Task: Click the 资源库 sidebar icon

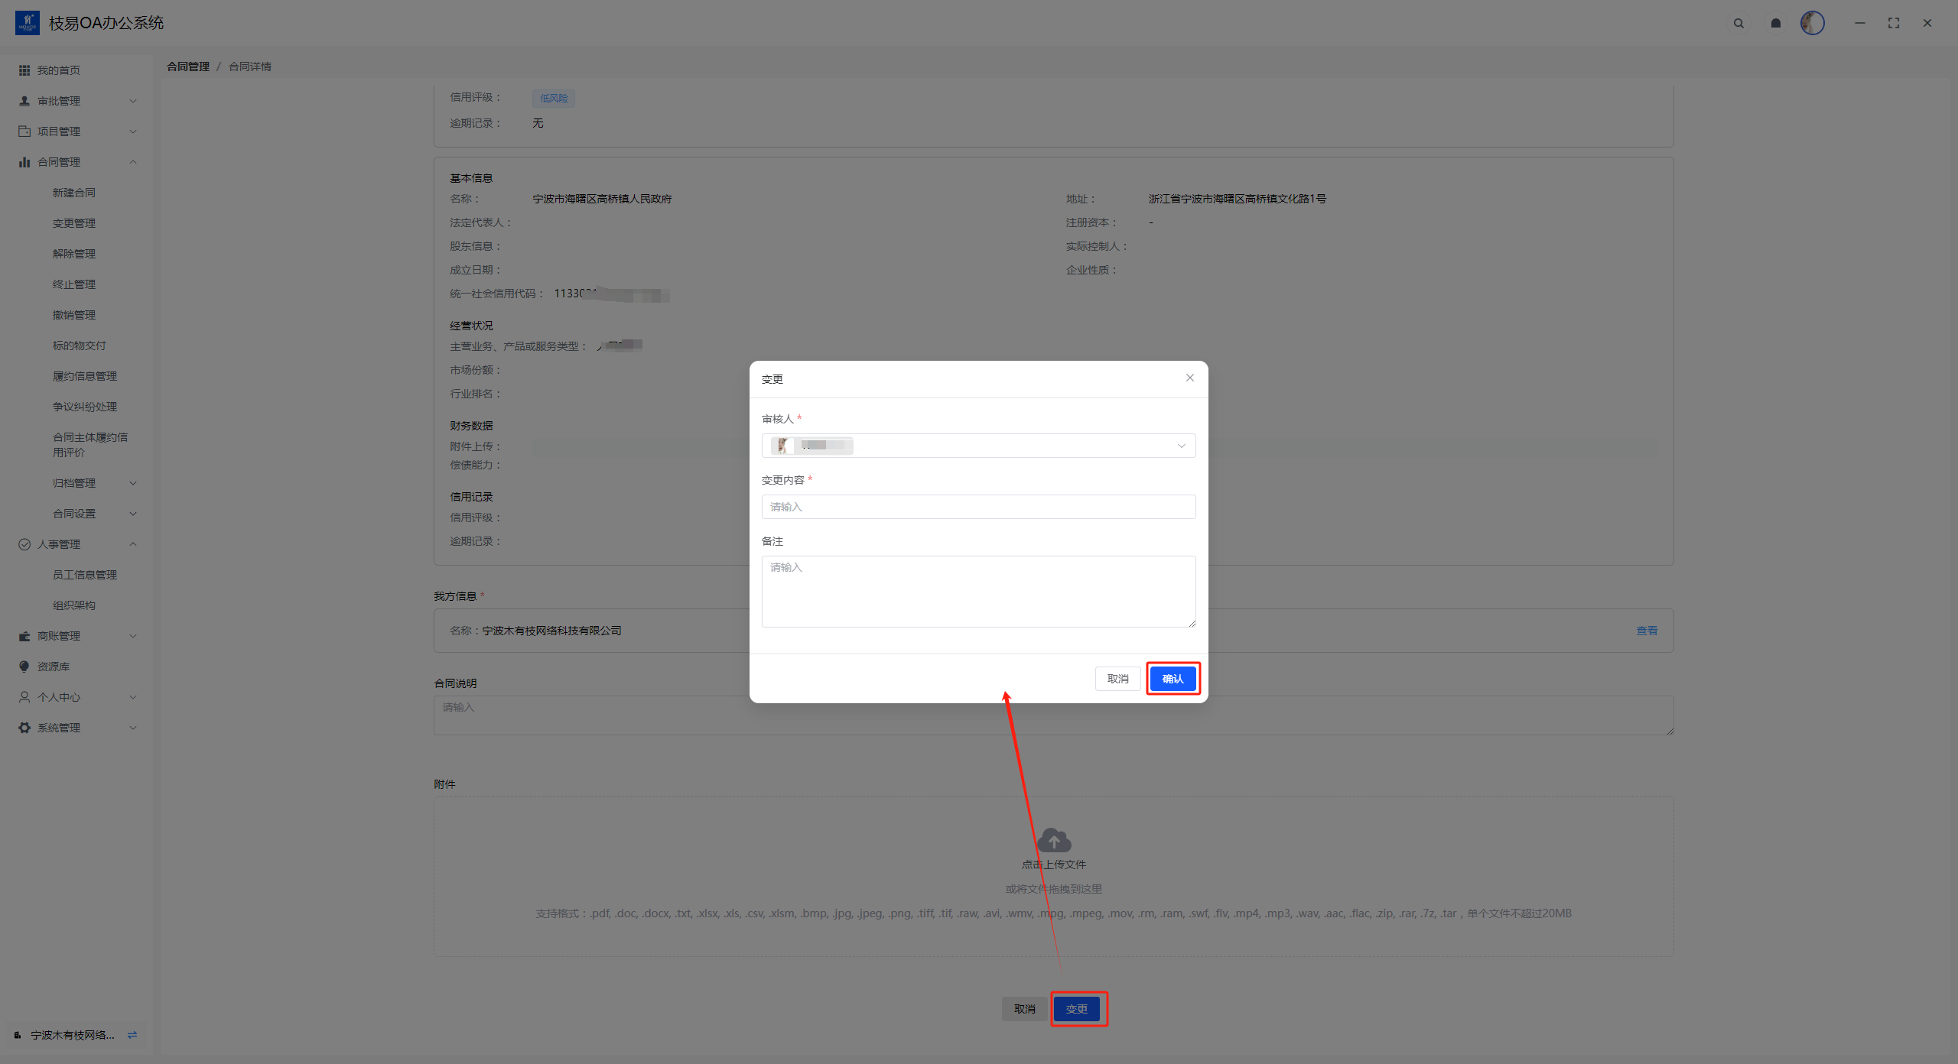Action: [24, 667]
